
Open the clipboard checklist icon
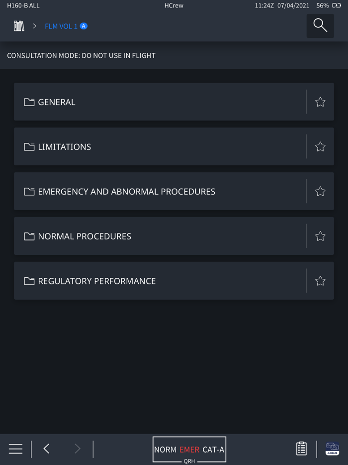coord(301,449)
